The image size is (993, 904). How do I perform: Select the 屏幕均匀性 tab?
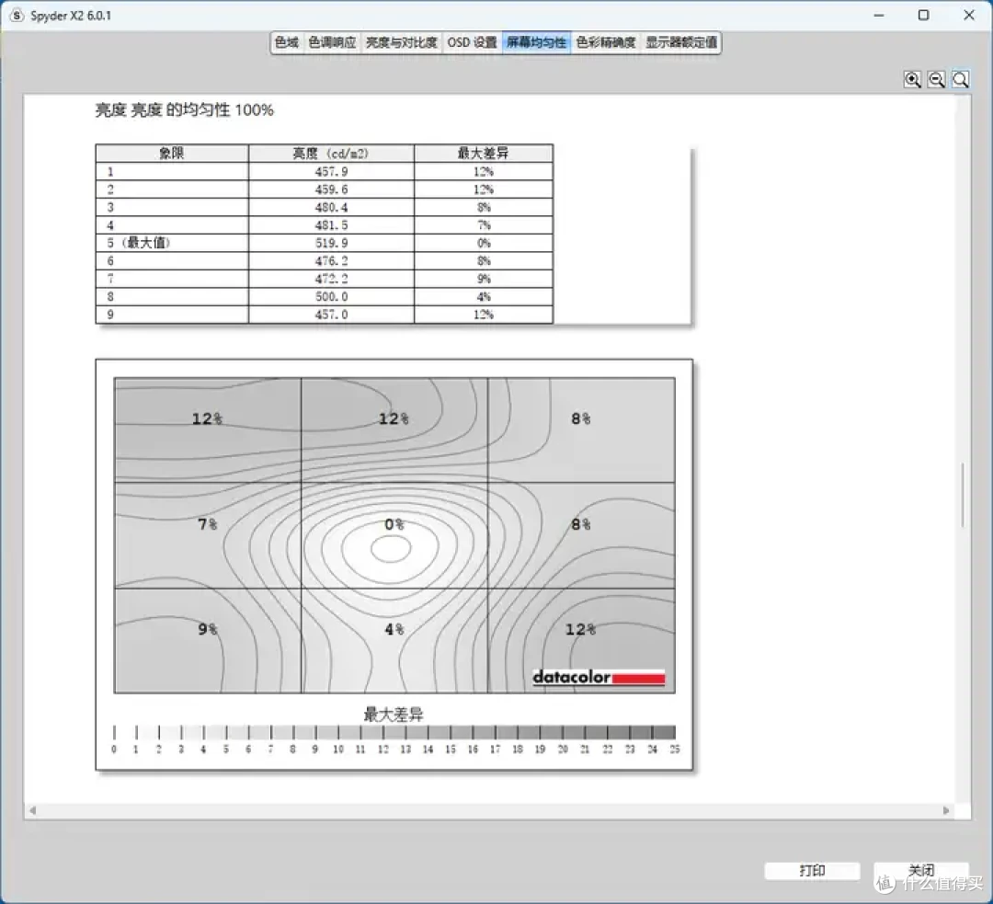tap(536, 42)
